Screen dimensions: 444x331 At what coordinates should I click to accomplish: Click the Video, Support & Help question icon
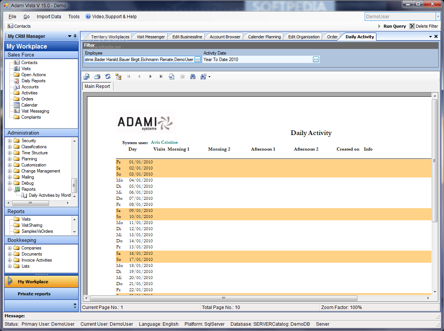pos(88,16)
